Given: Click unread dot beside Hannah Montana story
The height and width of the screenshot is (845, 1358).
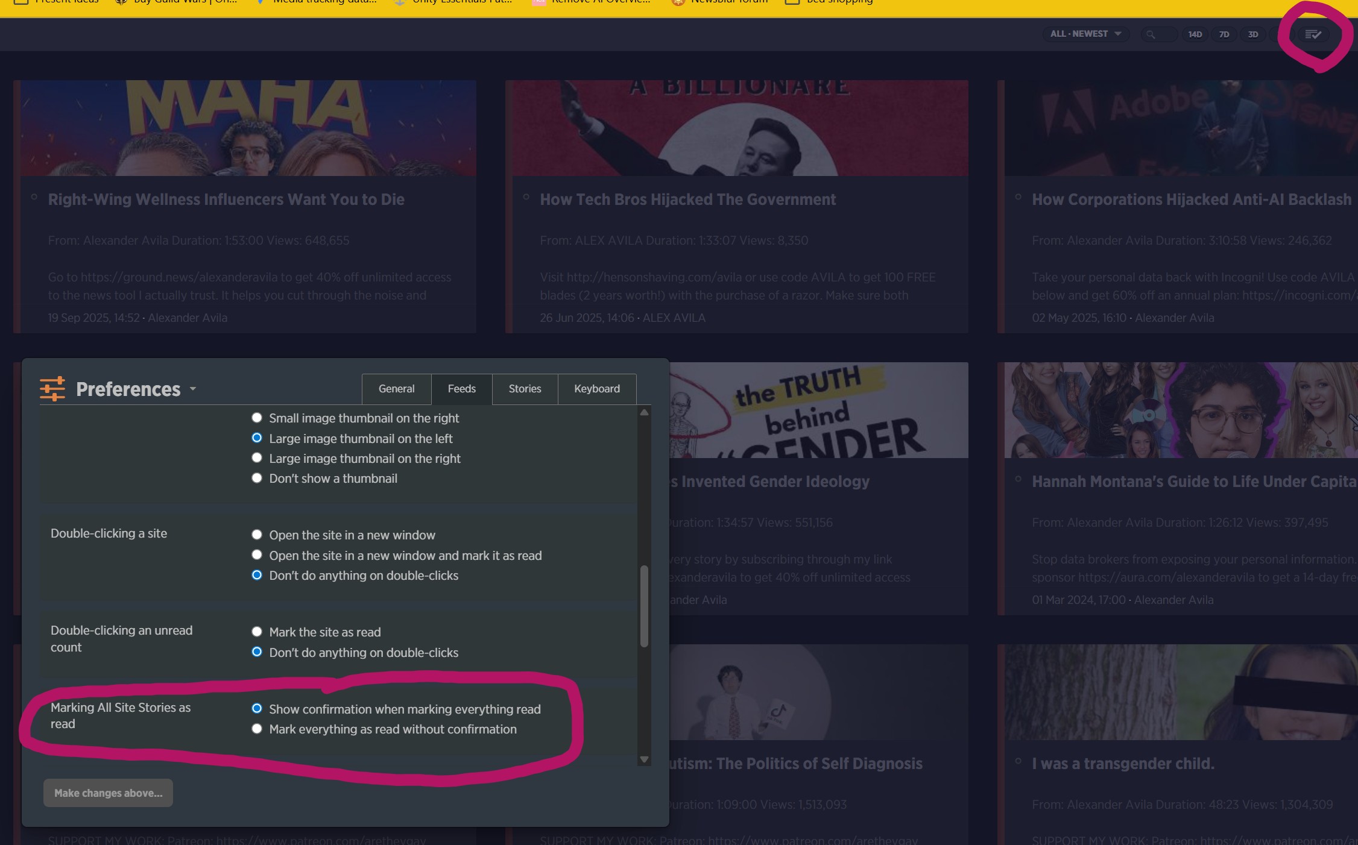Looking at the screenshot, I should coord(1019,479).
